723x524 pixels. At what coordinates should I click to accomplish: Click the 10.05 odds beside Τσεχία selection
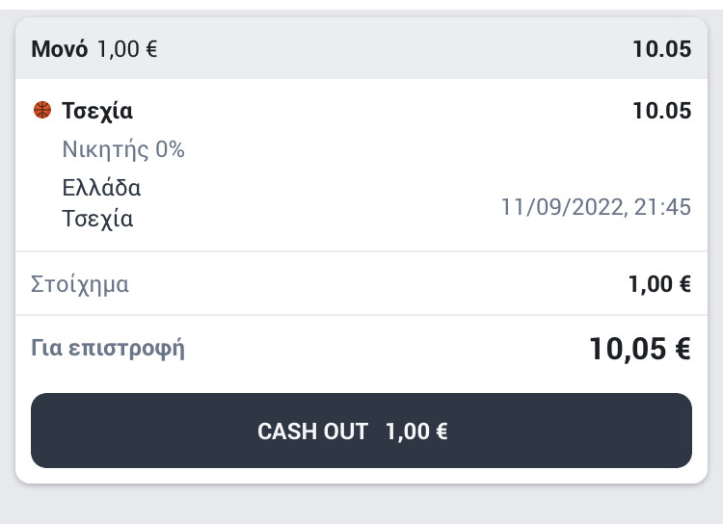tap(661, 111)
